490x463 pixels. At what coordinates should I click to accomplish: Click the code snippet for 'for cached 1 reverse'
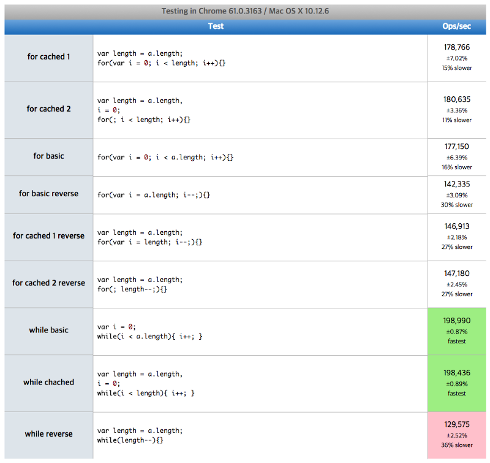tap(149, 237)
